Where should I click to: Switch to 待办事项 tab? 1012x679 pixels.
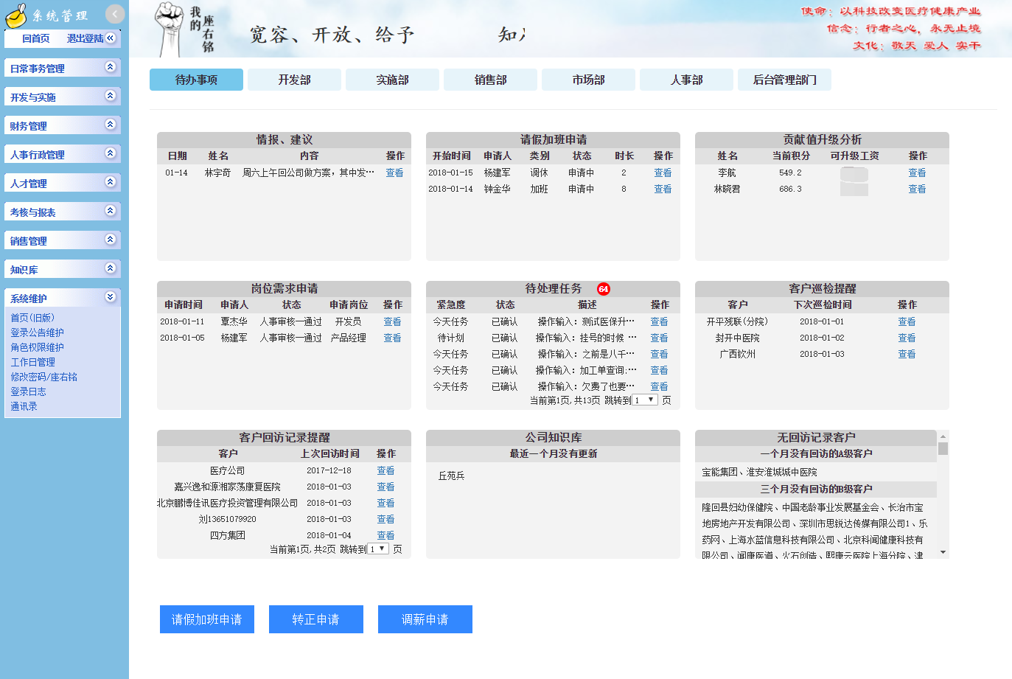196,80
